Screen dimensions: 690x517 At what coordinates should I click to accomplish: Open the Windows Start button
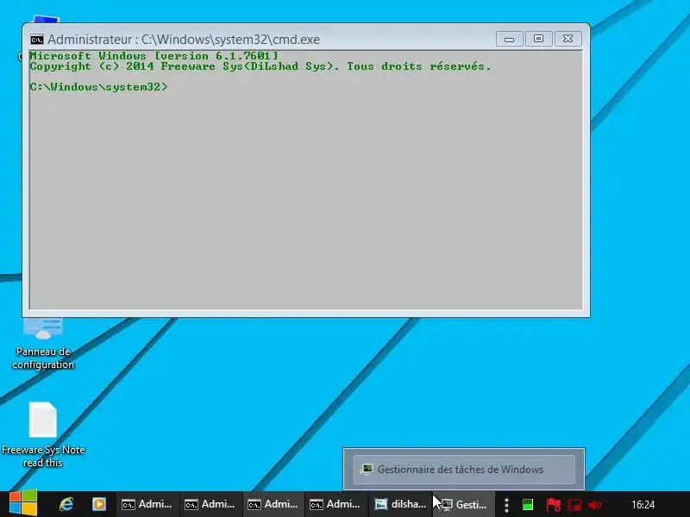coord(23,503)
